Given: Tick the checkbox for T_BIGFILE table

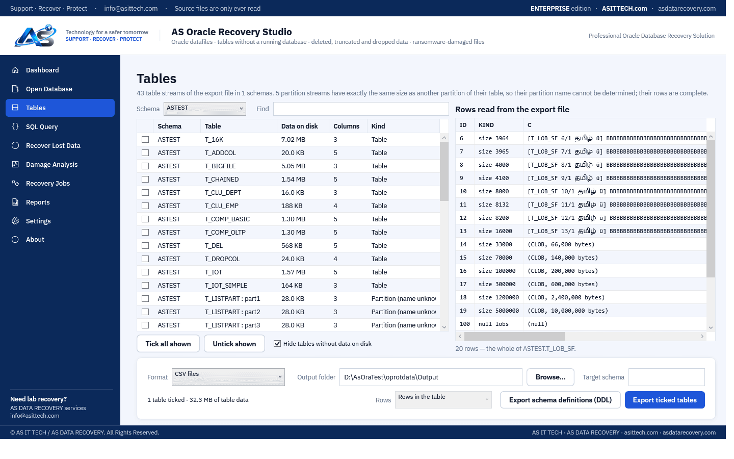Looking at the screenshot, I should (145, 166).
